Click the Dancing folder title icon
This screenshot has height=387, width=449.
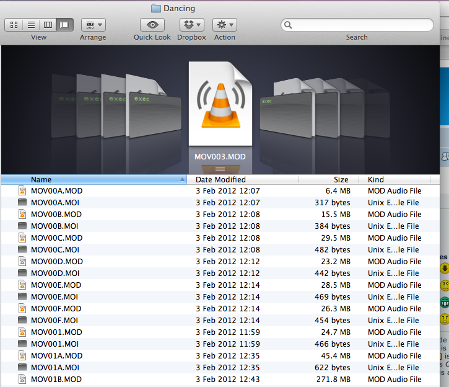156,8
